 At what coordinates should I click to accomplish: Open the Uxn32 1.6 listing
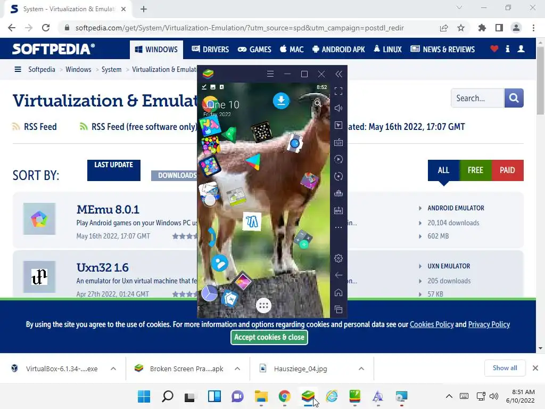pos(103,268)
